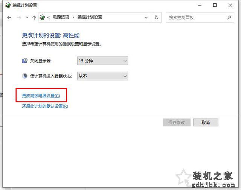241x190 pixels.
Task: Click 还原此计划的默认设置(R) link
Action: pos(45,106)
